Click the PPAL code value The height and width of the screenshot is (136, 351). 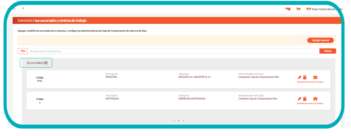(x=40, y=81)
